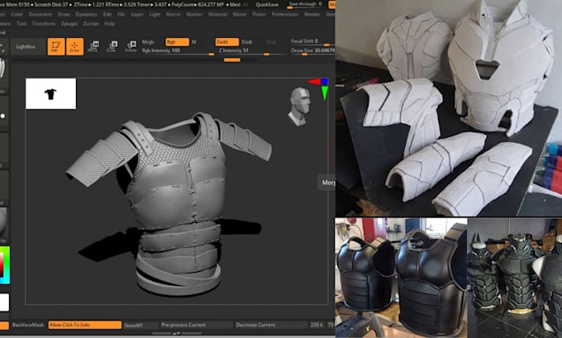
Task: Open the Preferences menu
Action: point(285,14)
